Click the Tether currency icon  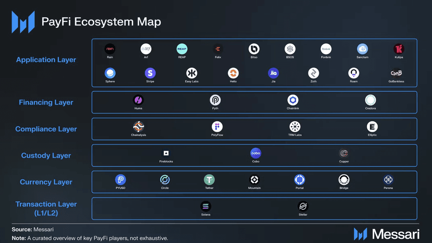tap(209, 180)
